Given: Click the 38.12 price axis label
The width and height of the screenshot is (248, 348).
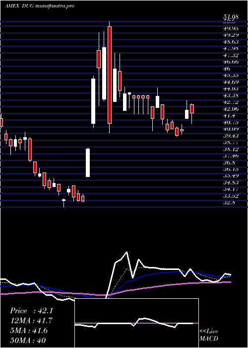Looking at the screenshot, I should pos(232,149).
